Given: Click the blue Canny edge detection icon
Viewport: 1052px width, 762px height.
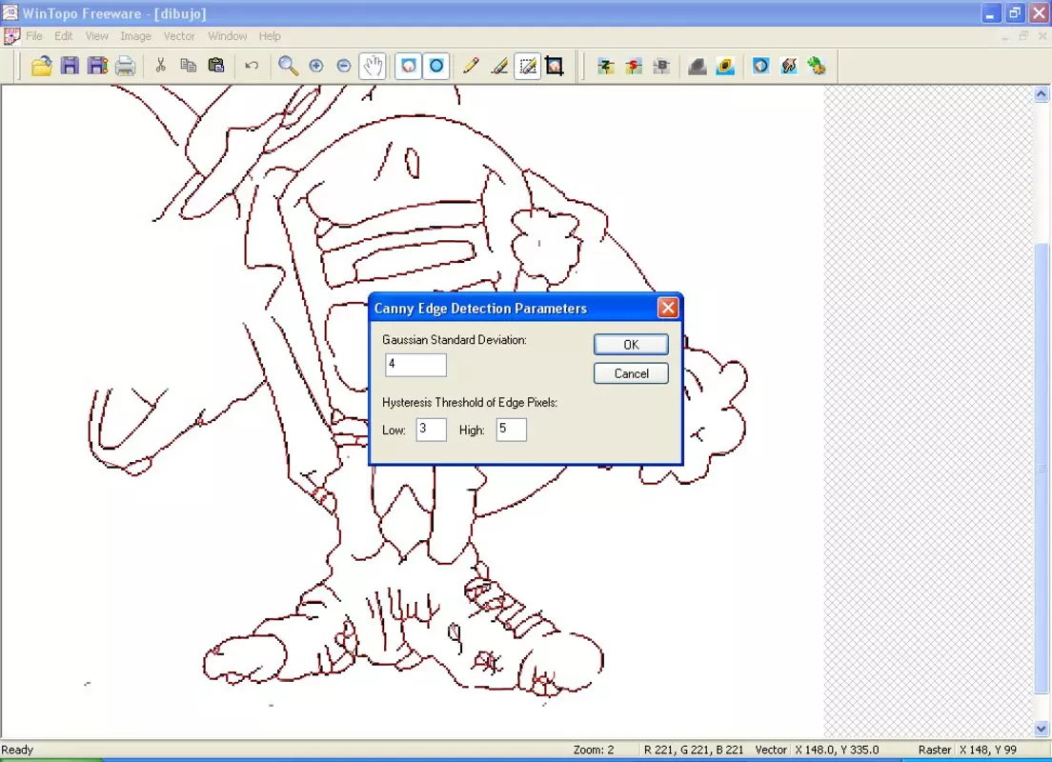Looking at the screenshot, I should point(760,66).
